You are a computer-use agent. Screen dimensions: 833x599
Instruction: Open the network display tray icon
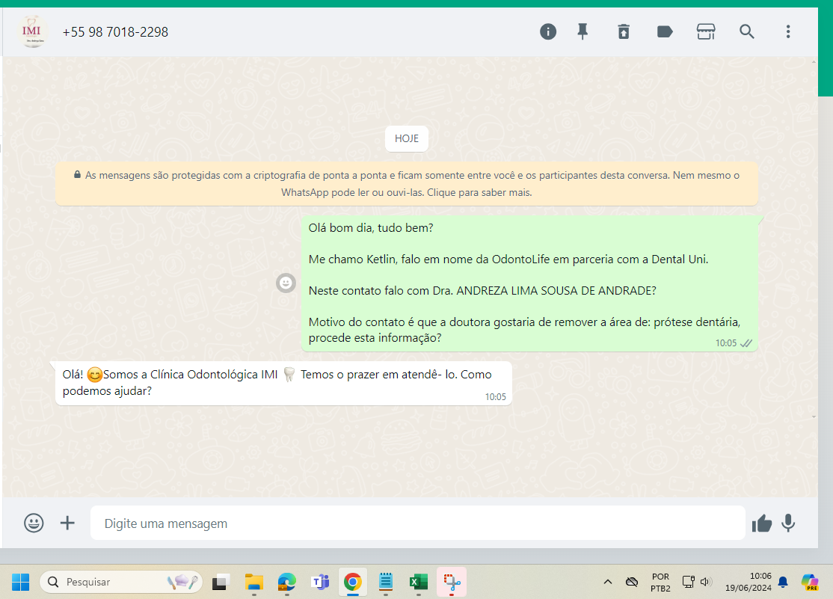coord(688,582)
